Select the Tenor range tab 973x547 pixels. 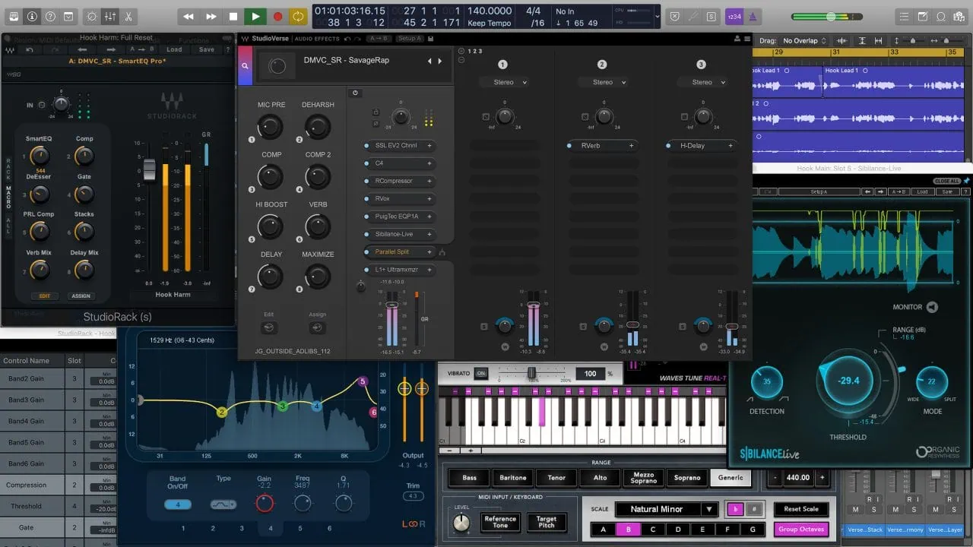click(x=556, y=478)
